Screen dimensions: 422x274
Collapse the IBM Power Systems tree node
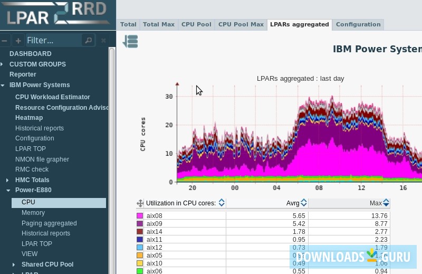(3, 85)
